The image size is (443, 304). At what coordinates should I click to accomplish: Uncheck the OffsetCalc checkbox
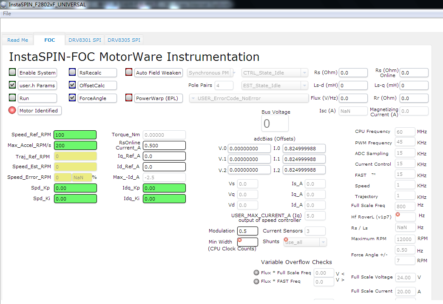72,85
